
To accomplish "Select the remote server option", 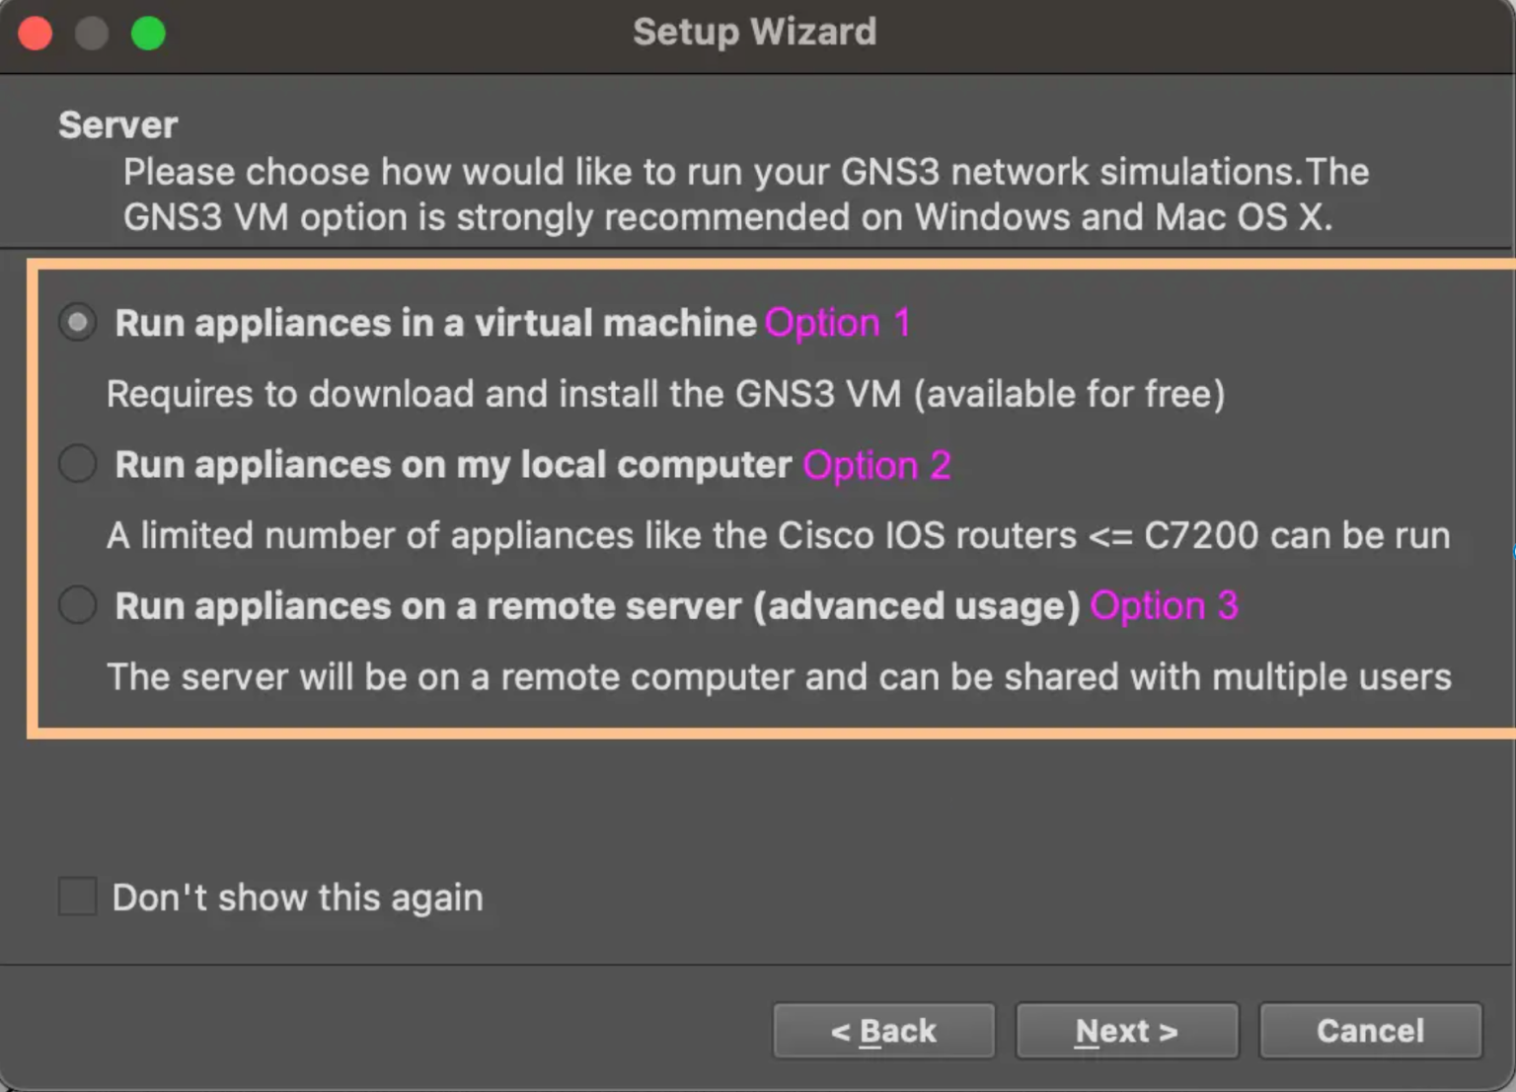I will 77,605.
